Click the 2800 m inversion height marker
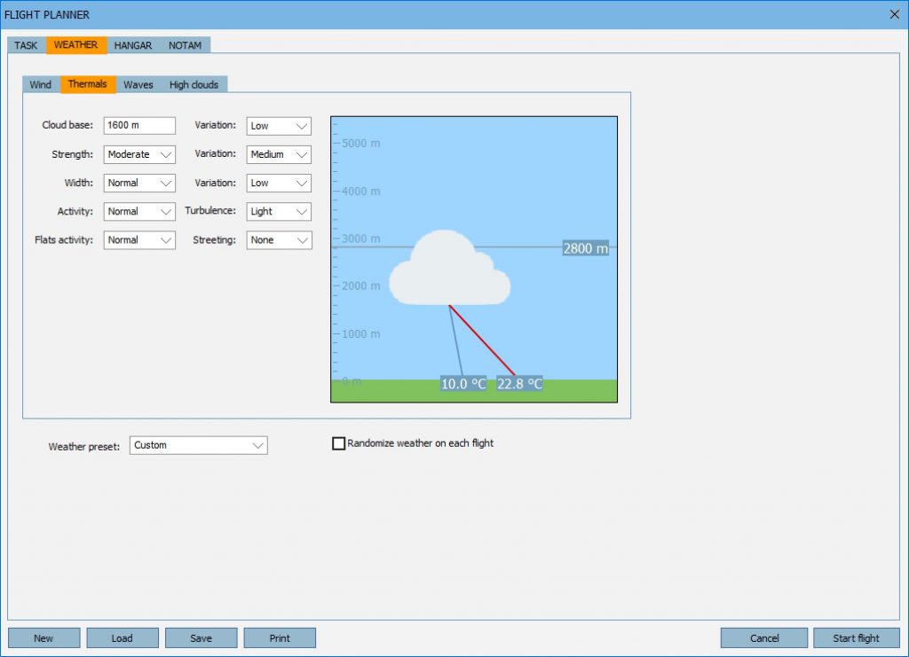The height and width of the screenshot is (657, 909). pos(586,249)
